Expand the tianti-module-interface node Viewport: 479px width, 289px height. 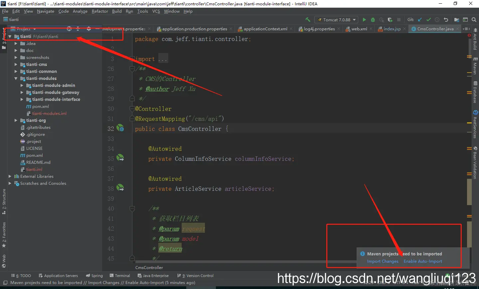22,99
